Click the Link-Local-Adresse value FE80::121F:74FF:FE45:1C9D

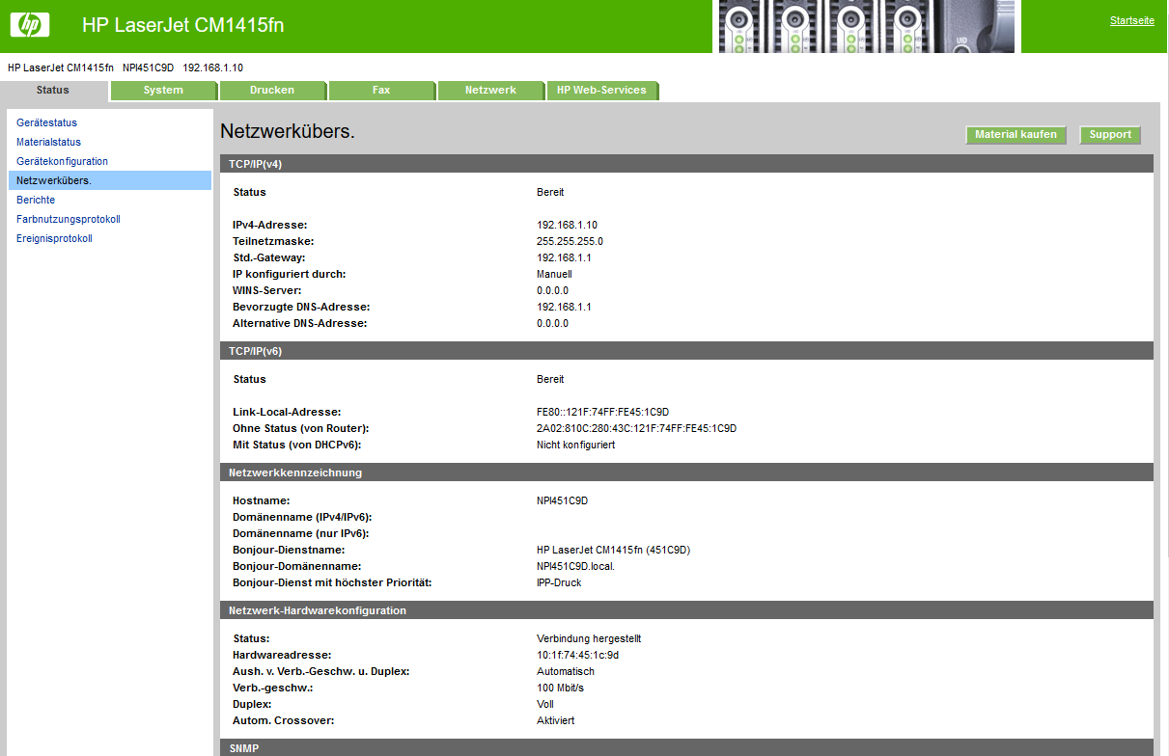click(602, 412)
